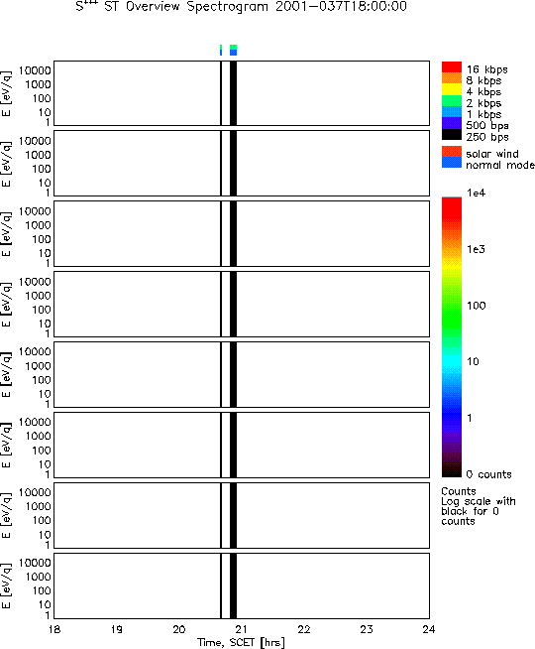Click the "0 counts" color bar label
The image size is (535, 649).
tap(489, 474)
